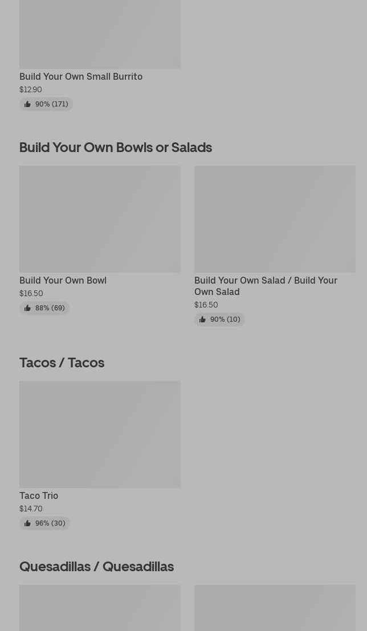The height and width of the screenshot is (631, 367).
Task: Open Build Your Own Small Burrito item
Action: point(81,76)
